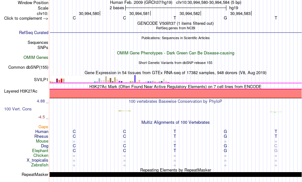This screenshot has width=302, height=182.
Task: Click the GTEx Gene Expression track title
Action: pyautogui.click(x=175, y=73)
